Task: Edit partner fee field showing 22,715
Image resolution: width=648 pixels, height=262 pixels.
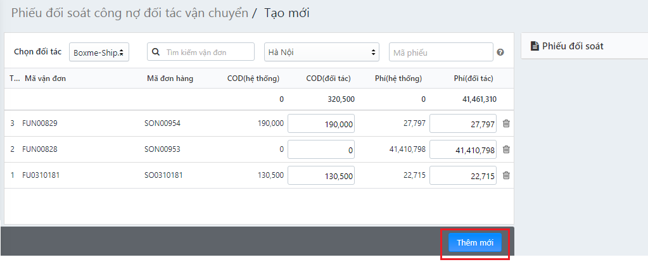Action: 463,175
